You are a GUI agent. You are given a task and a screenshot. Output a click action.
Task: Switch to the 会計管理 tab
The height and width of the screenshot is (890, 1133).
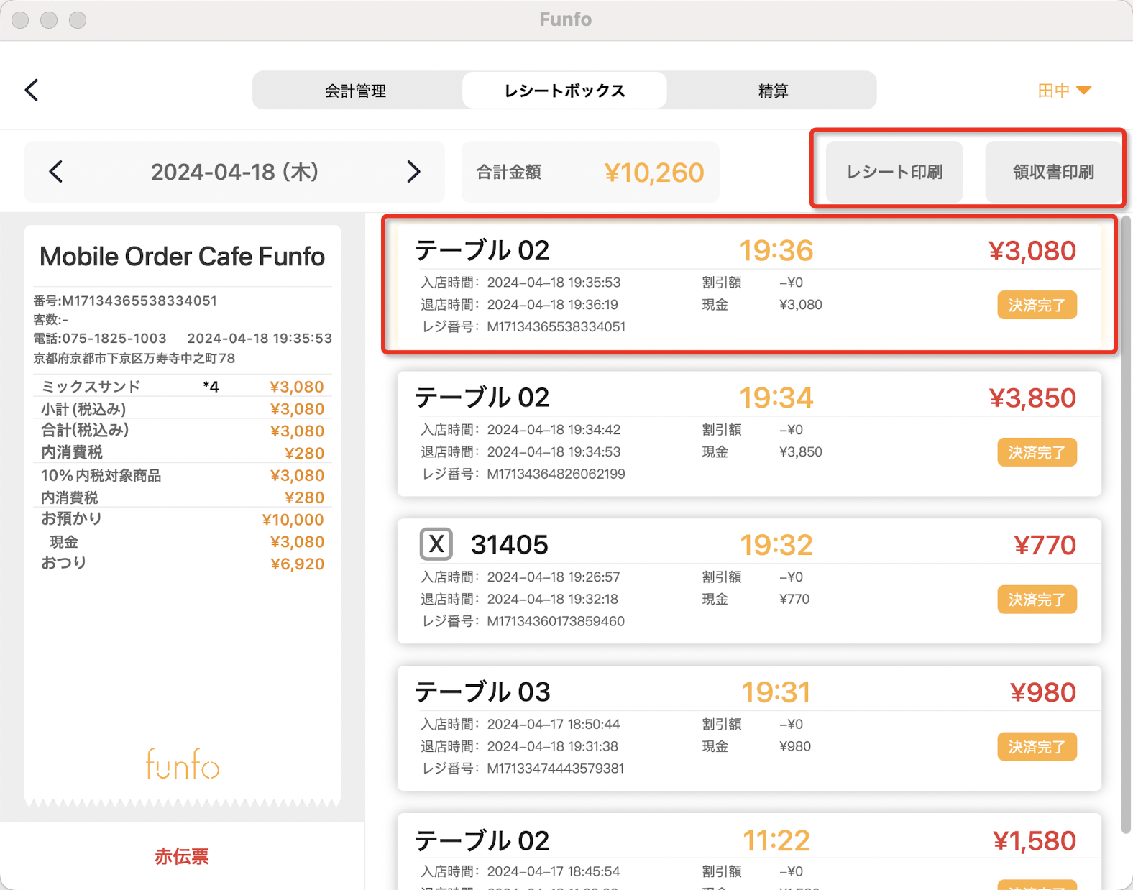356,91
